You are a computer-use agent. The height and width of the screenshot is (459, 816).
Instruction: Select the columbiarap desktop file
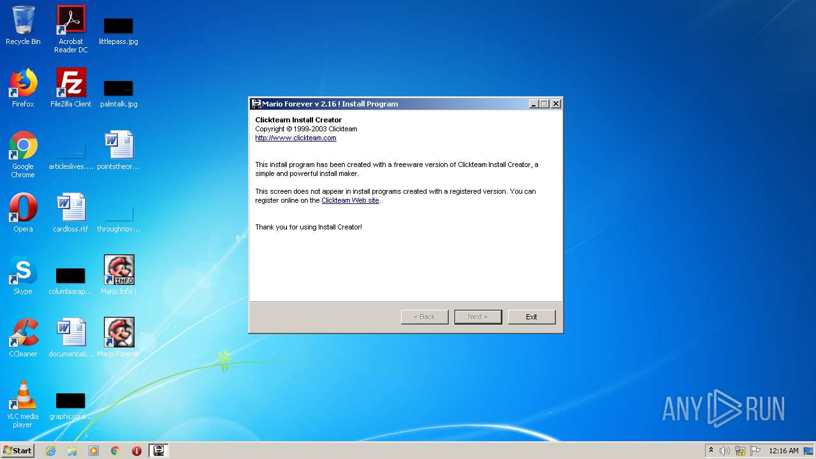click(71, 280)
